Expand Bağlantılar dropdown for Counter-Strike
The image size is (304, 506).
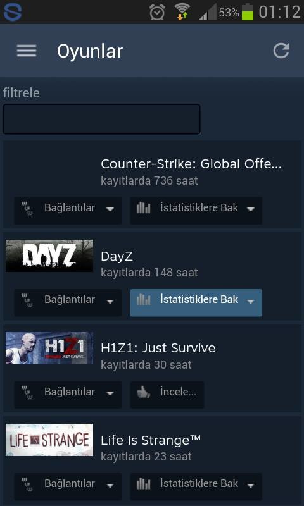(x=68, y=211)
